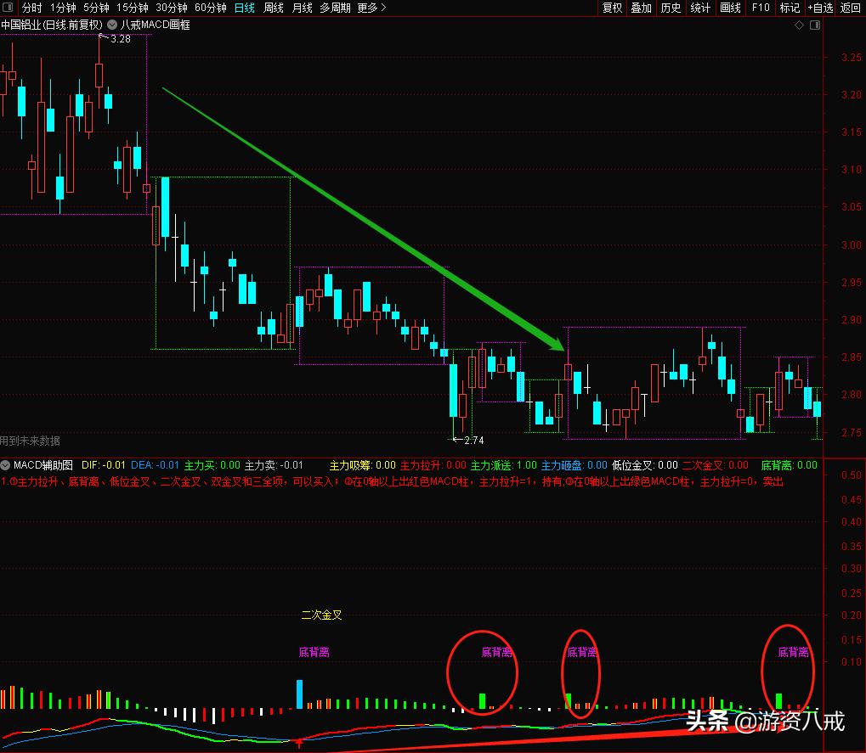The width and height of the screenshot is (866, 753).
Task: Open the 多周期 multi-period view
Action: coord(335,8)
